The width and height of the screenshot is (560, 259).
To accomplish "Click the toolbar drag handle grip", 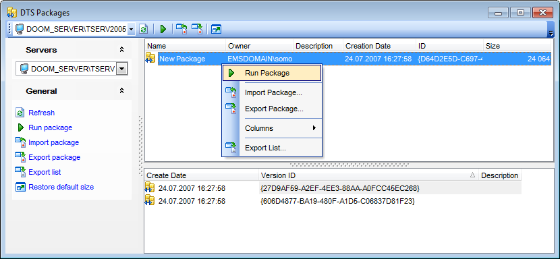I will [x=9, y=29].
